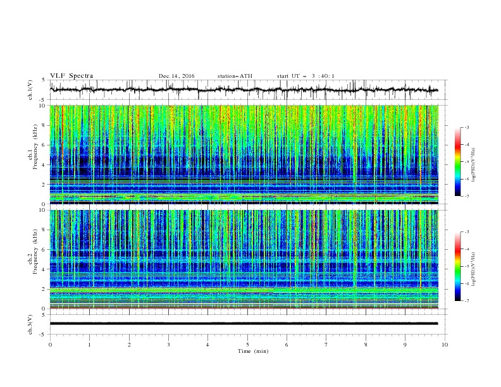501x387 pixels.
Task: Click the ch.1 voltage waveform trace
Action: (x=244, y=90)
